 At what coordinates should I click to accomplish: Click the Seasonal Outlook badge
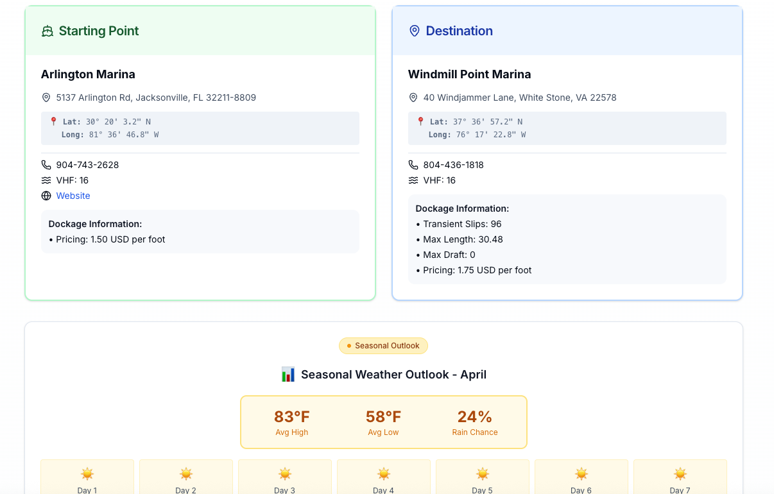pyautogui.click(x=383, y=346)
